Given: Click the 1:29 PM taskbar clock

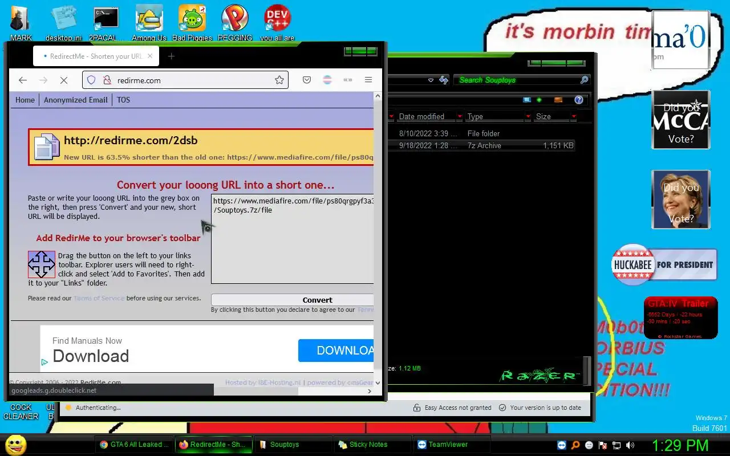Looking at the screenshot, I should pos(680,445).
